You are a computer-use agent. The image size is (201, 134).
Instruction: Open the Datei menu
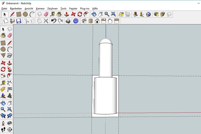coord(4,9)
